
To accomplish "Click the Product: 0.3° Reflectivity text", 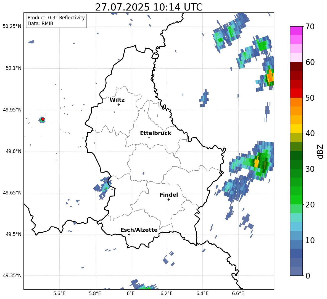I will (56, 18).
